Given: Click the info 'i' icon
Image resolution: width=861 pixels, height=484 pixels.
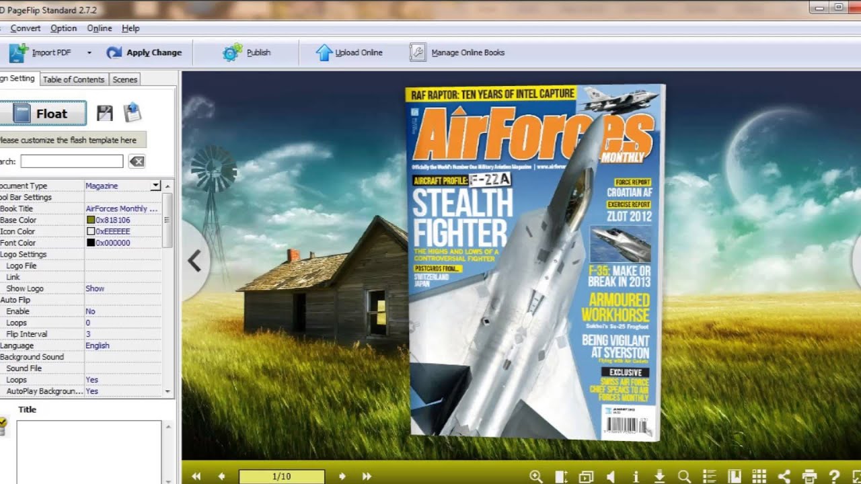Looking at the screenshot, I should coord(636,477).
